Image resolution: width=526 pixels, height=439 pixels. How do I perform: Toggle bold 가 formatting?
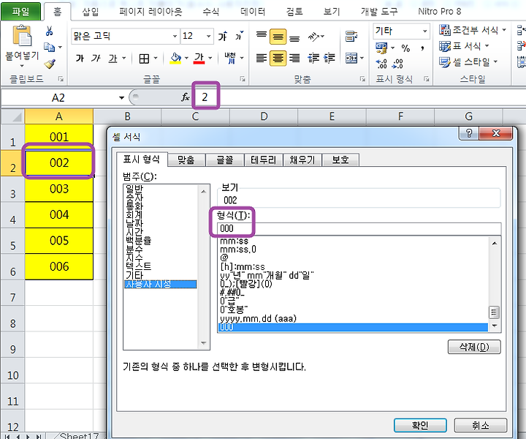tap(80, 59)
